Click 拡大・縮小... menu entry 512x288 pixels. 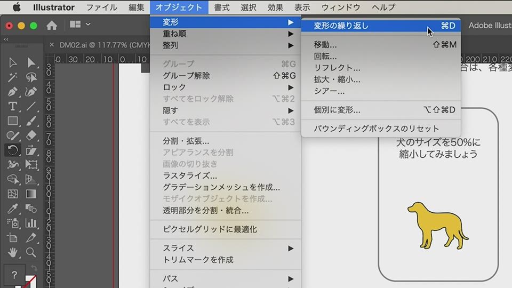(x=337, y=79)
